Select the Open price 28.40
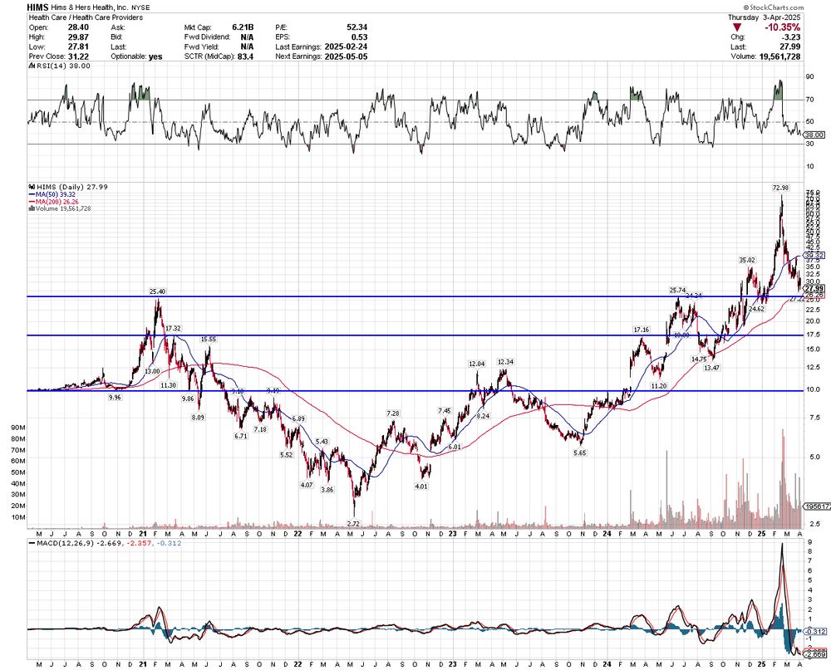831x670 pixels. click(x=78, y=27)
